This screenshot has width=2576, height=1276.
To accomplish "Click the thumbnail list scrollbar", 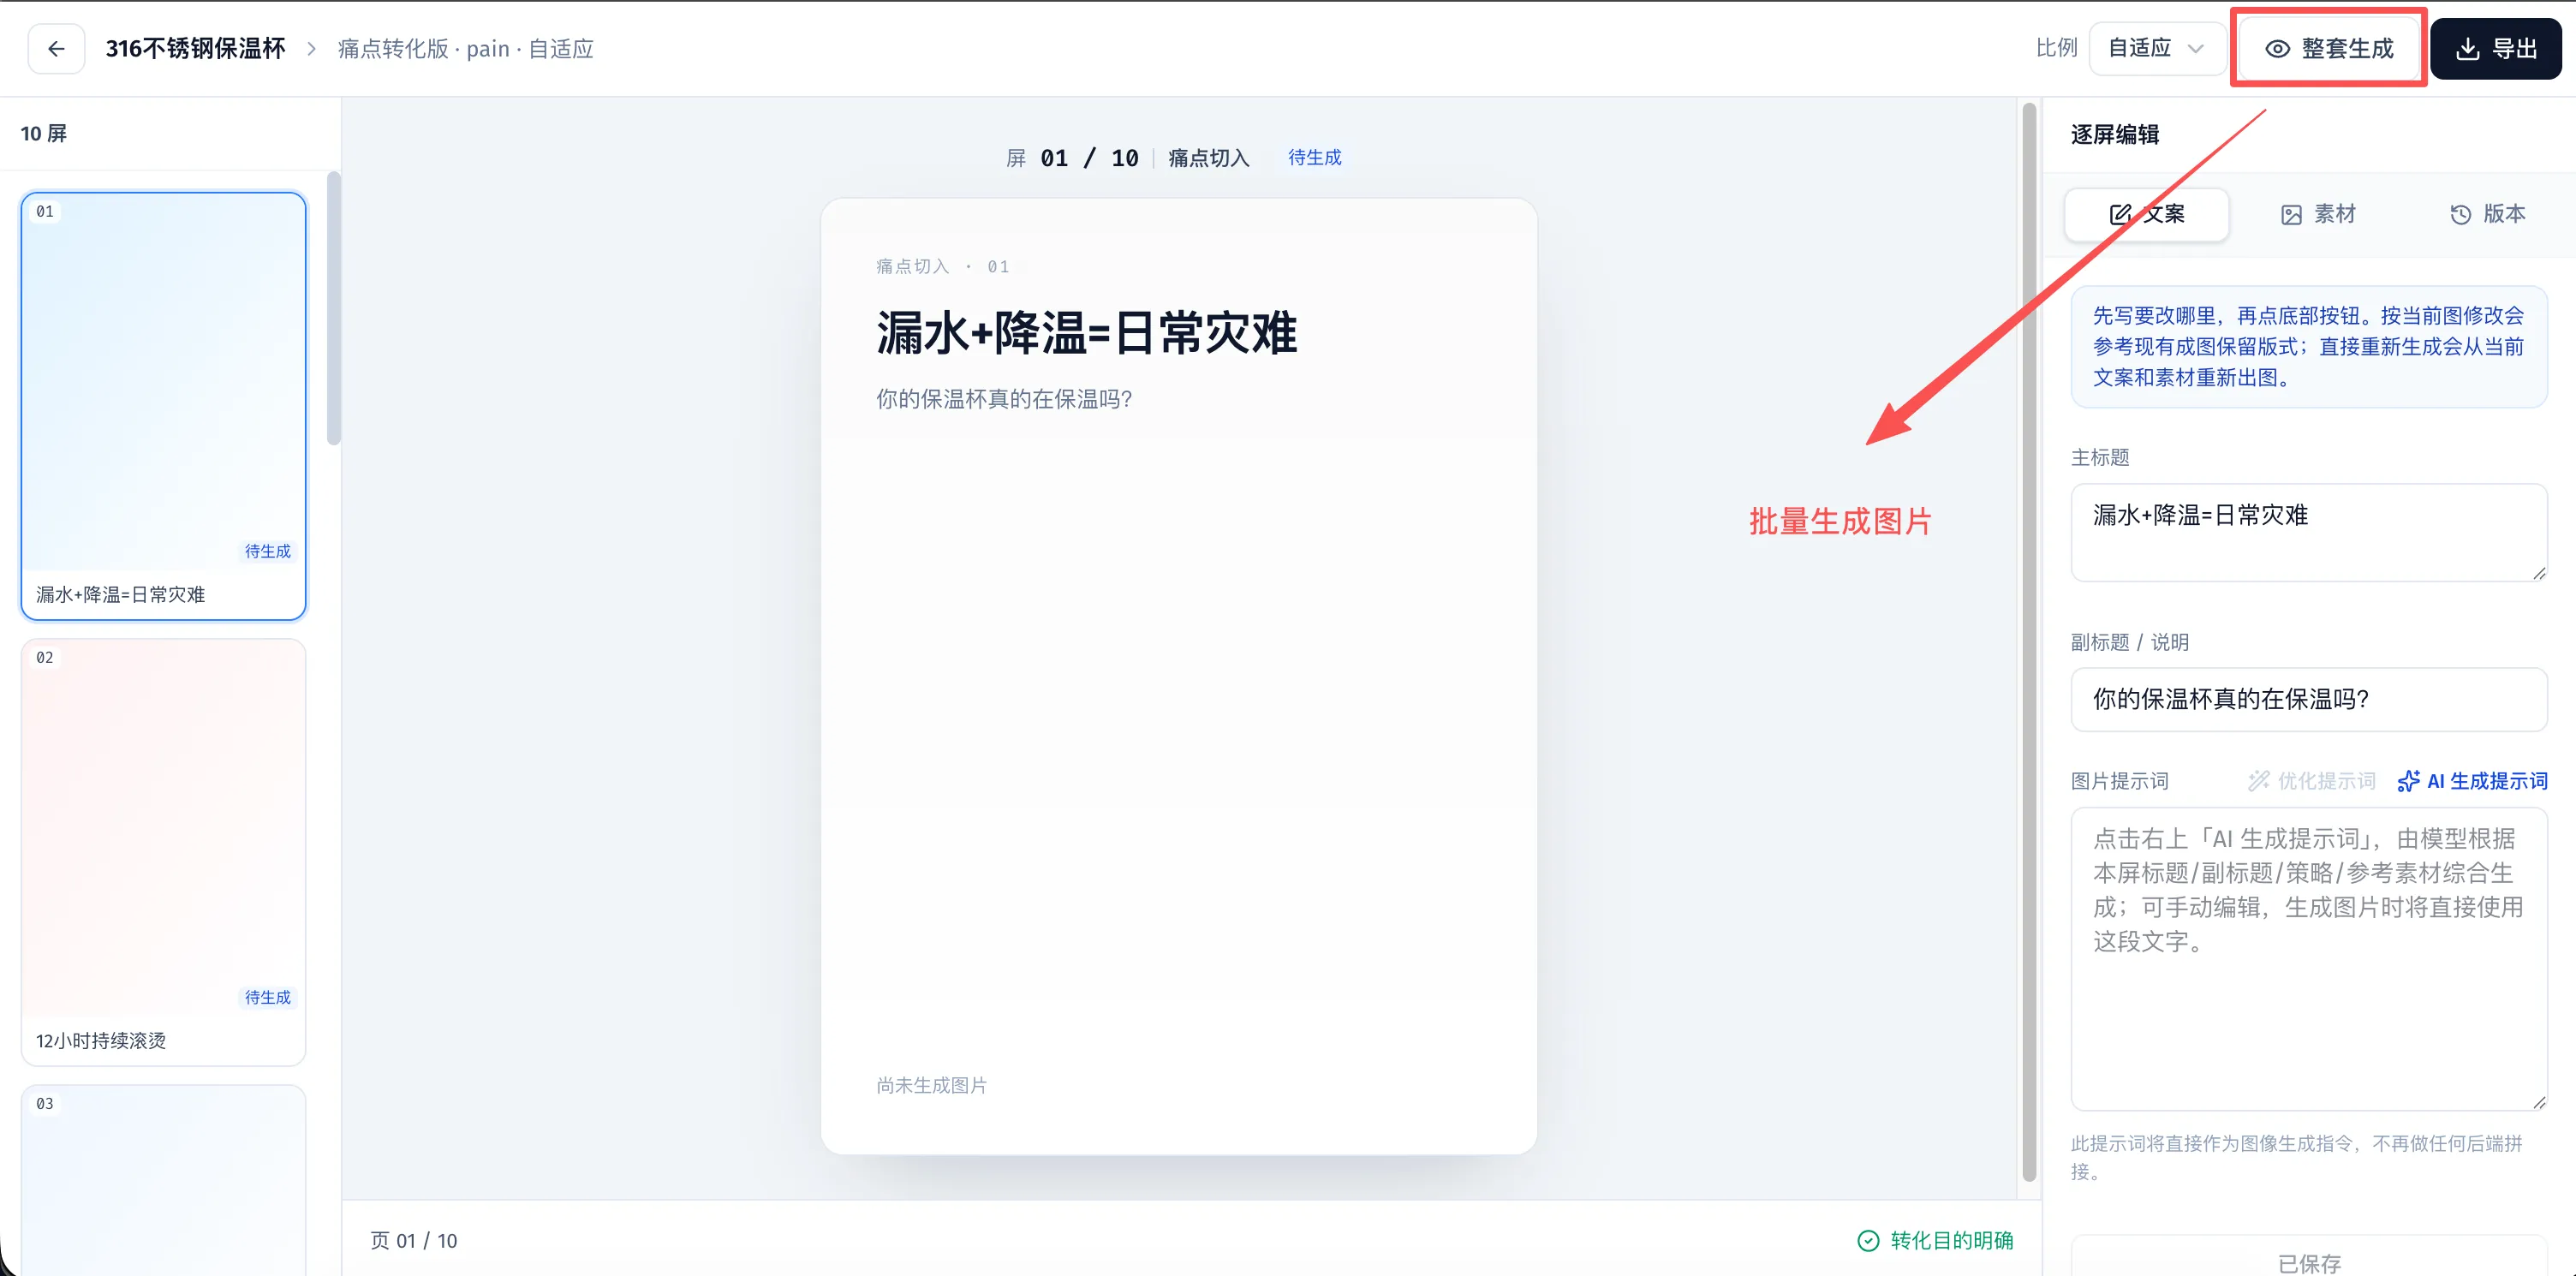I will [x=333, y=308].
